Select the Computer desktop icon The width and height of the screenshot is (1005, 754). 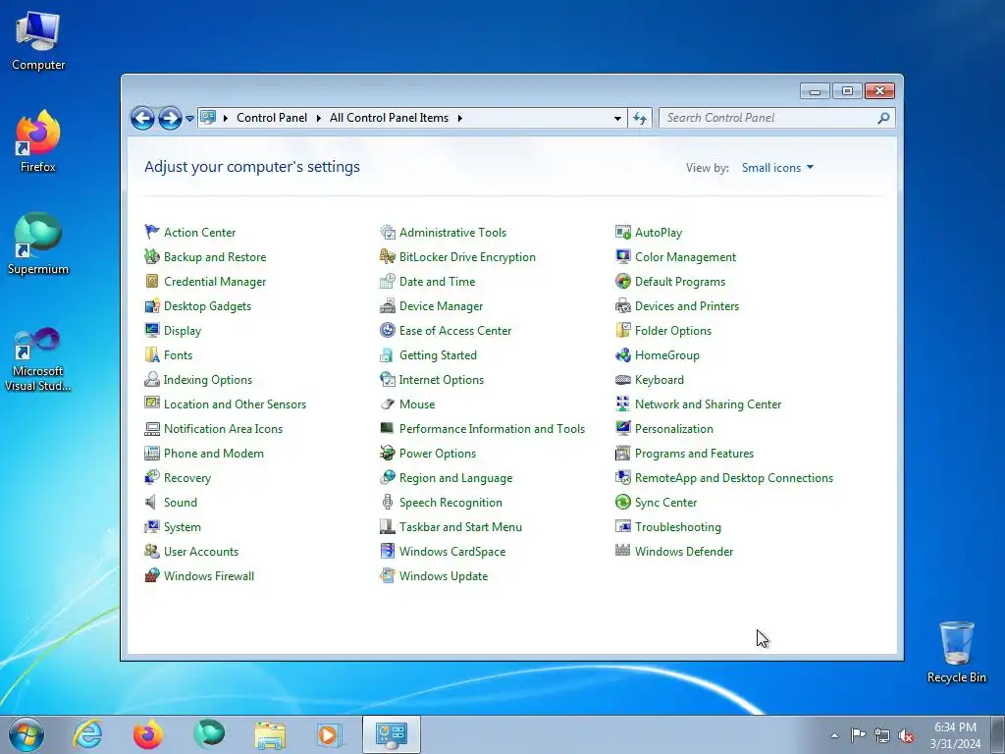click(x=38, y=40)
